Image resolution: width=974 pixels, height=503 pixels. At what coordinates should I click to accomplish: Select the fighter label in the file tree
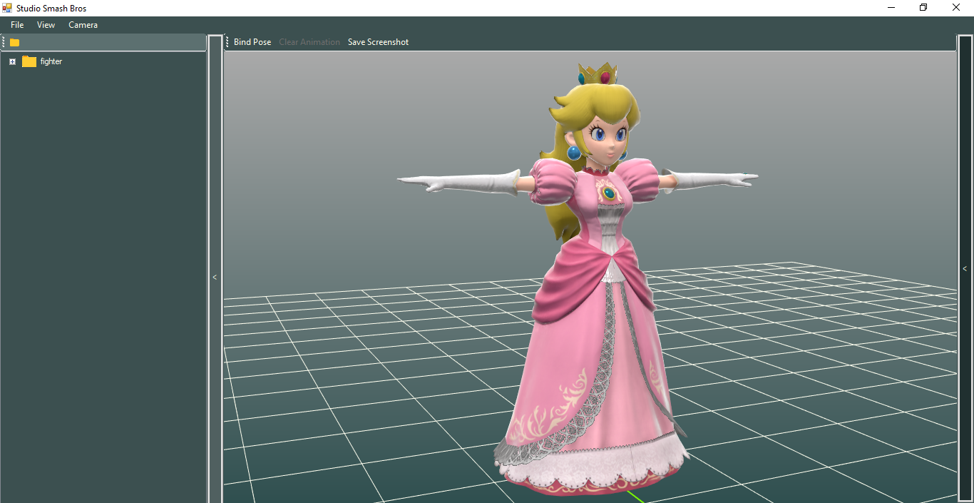tap(51, 61)
